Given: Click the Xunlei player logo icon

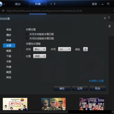Looking at the screenshot, I should [1, 4].
